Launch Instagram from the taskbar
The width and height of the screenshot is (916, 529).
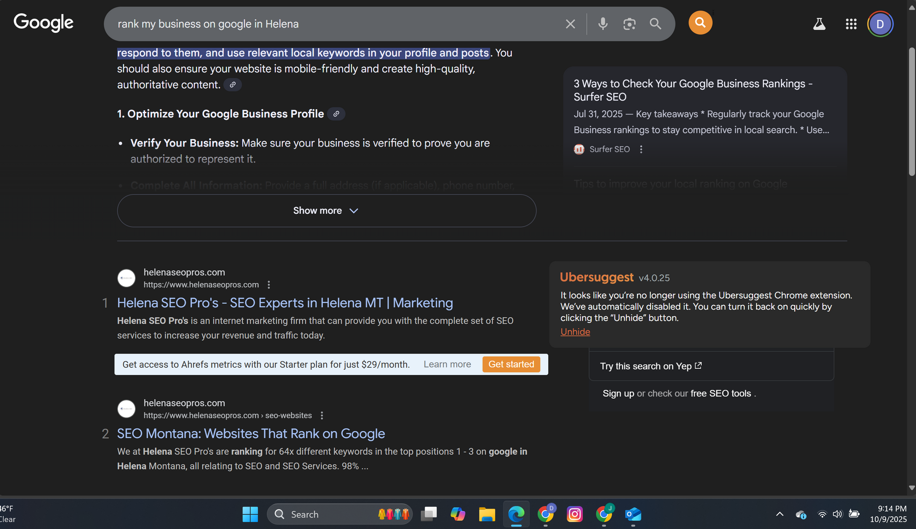575,514
